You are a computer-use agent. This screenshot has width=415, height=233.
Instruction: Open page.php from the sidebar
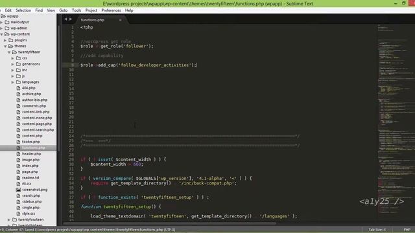coord(30,172)
